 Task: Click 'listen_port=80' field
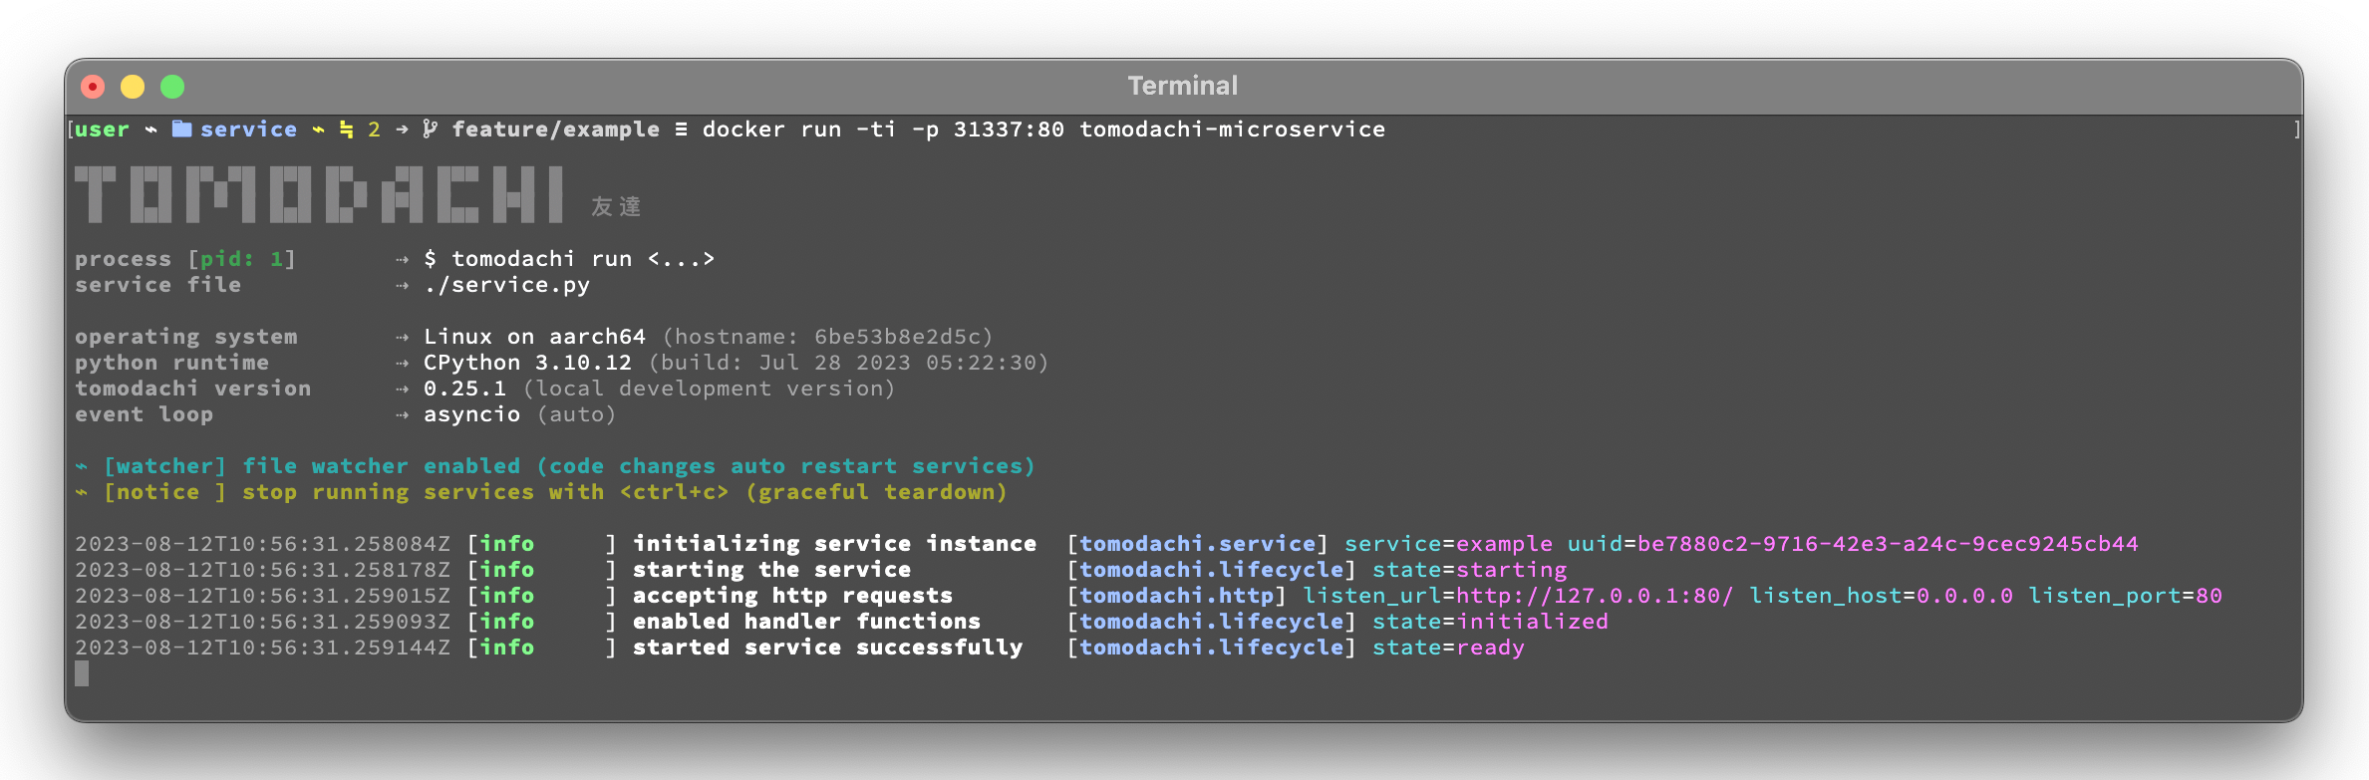coord(2125,596)
